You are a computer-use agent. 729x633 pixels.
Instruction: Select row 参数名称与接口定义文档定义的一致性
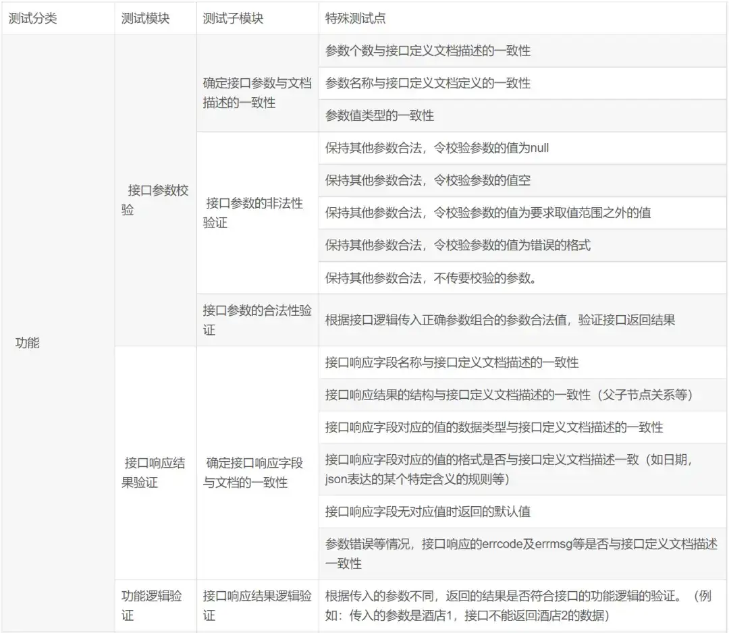pos(522,83)
